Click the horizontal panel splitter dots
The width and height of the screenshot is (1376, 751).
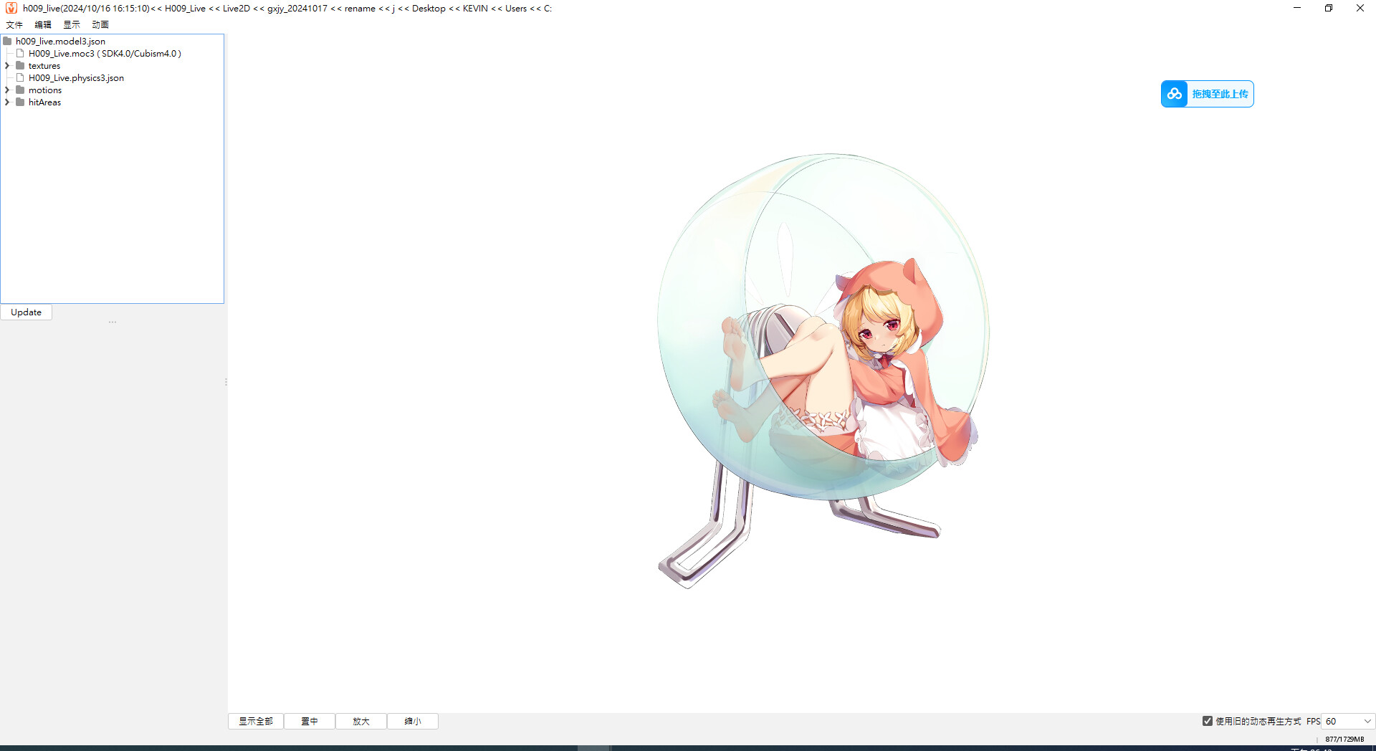(x=113, y=322)
